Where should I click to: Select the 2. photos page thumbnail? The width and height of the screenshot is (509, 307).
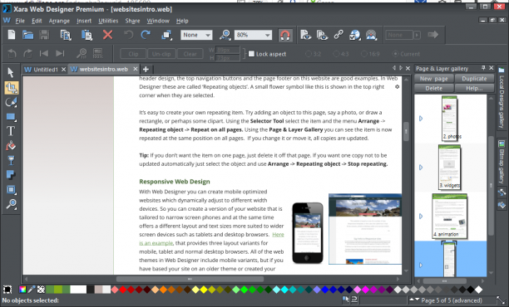450,119
